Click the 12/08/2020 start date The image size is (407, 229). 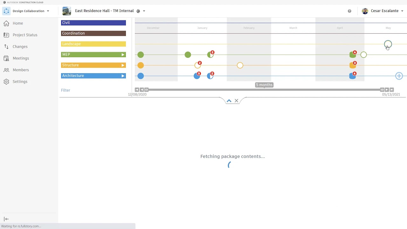point(137,94)
